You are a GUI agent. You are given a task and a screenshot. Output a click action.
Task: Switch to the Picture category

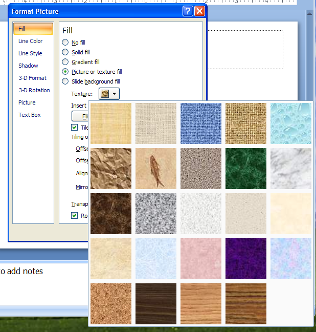(27, 102)
